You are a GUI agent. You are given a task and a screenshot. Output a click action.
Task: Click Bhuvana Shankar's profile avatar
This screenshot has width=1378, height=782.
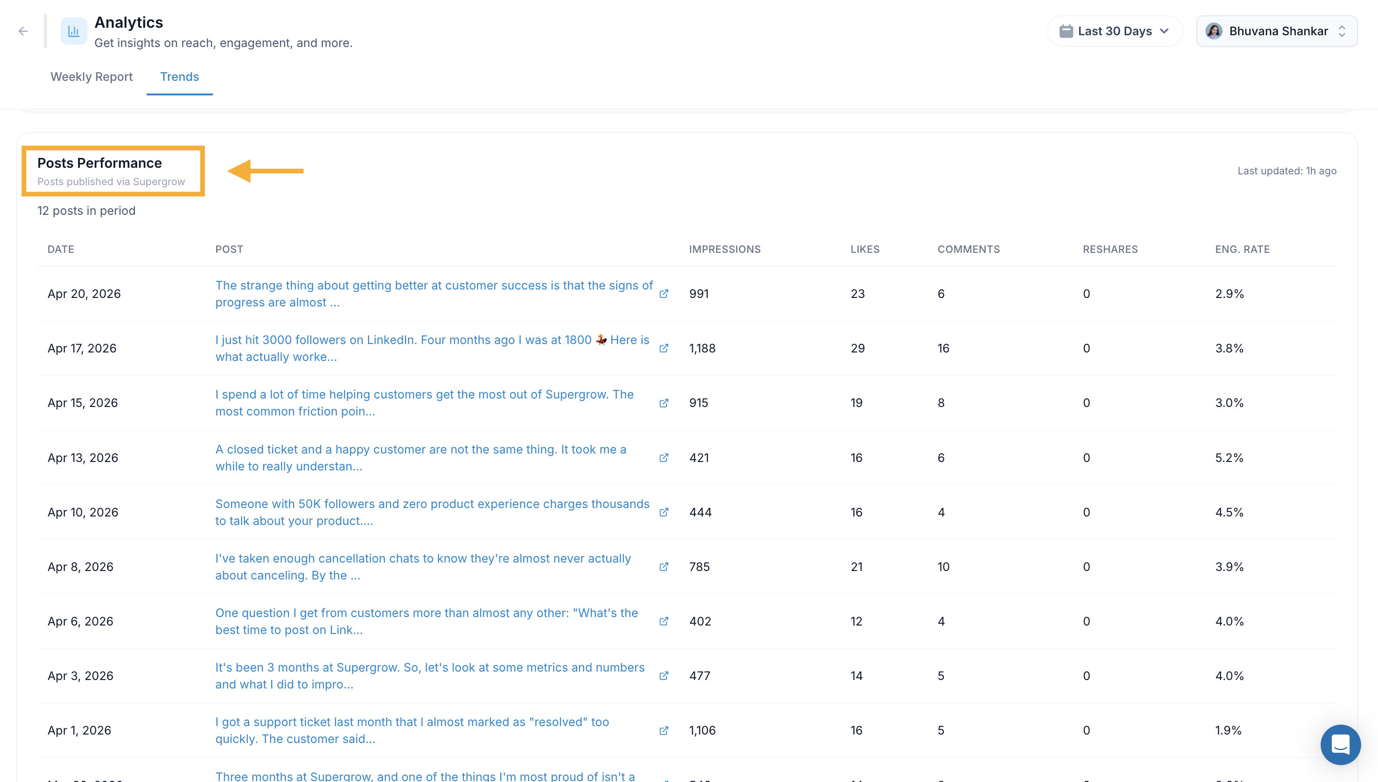1214,31
